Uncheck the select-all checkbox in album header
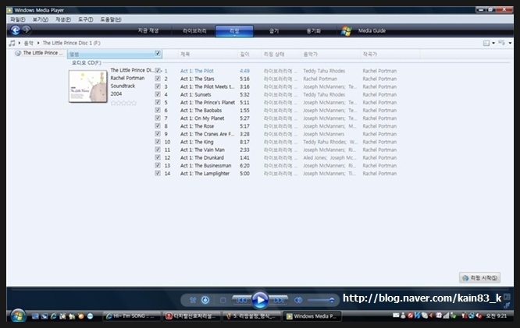 click(x=158, y=53)
